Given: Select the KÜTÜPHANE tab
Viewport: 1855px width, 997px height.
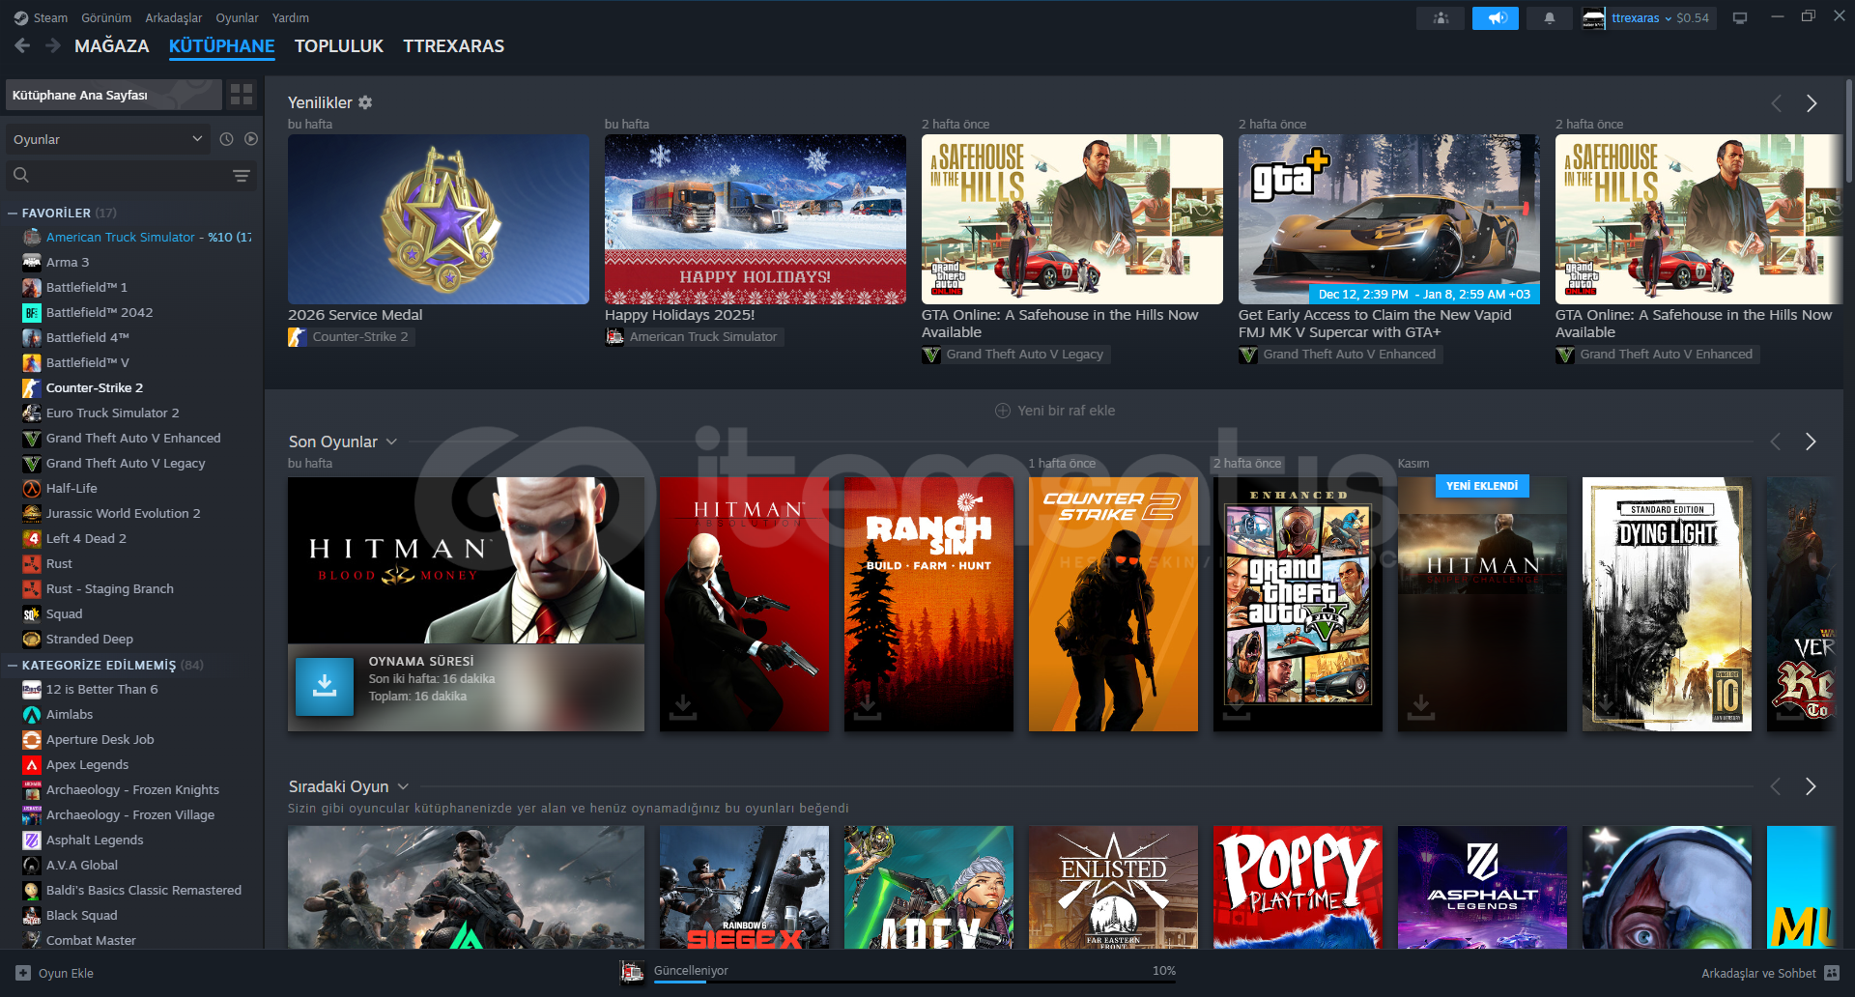Looking at the screenshot, I should (x=222, y=45).
